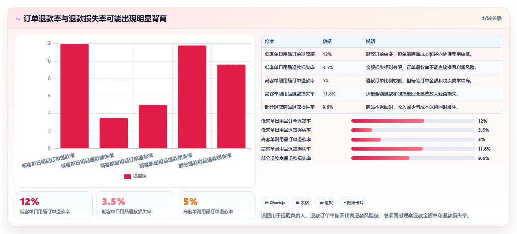The width and height of the screenshot is (517, 234).
Task: Click the lightning icon beside the title
Action: 18,19
